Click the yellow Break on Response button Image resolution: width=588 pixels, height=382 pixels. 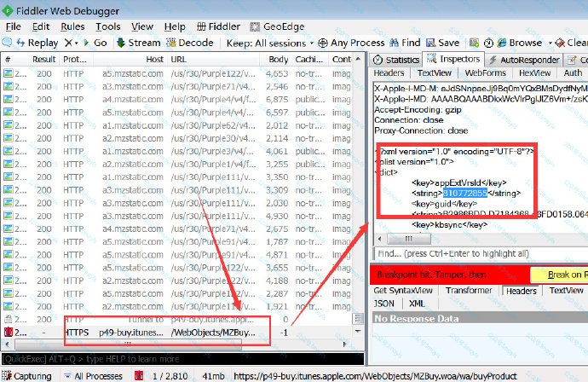click(559, 275)
